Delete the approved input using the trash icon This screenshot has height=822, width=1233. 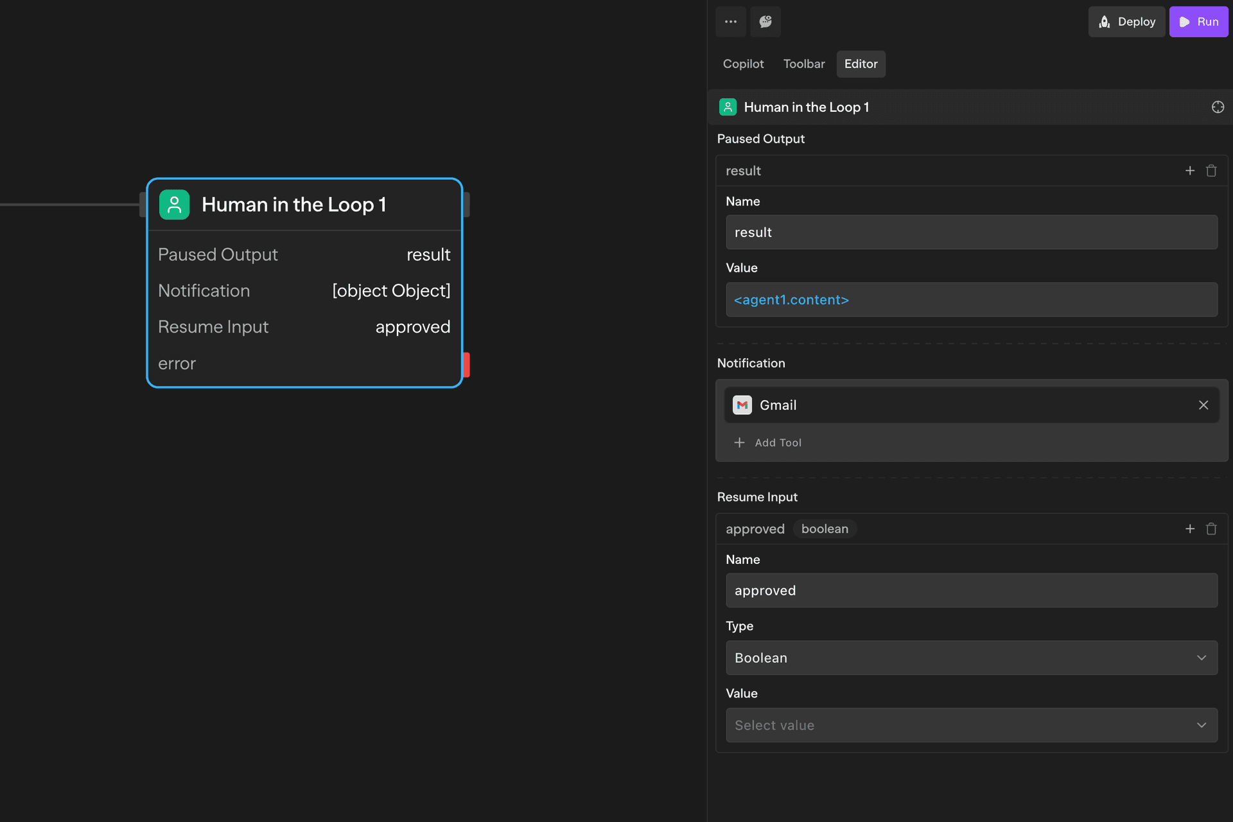1212,529
